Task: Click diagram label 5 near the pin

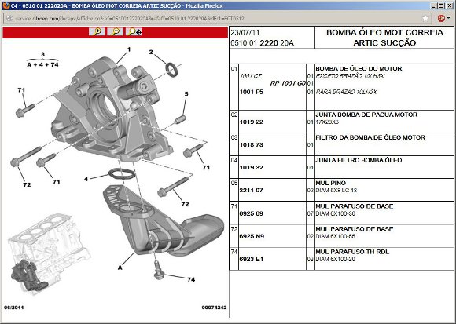Action: [186, 93]
